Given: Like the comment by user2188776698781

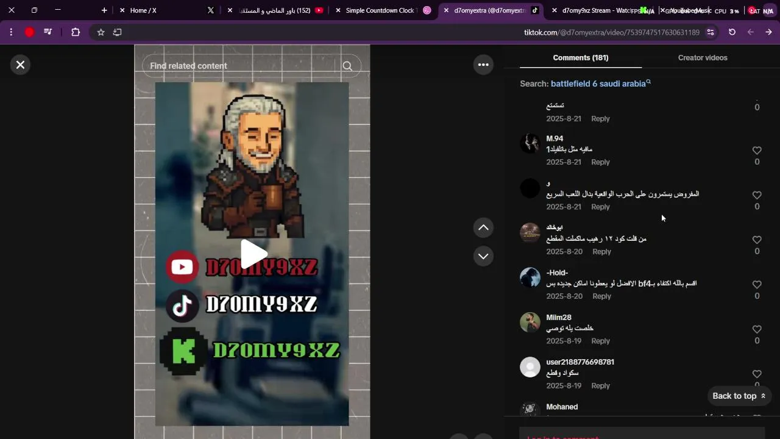Looking at the screenshot, I should tap(757, 374).
